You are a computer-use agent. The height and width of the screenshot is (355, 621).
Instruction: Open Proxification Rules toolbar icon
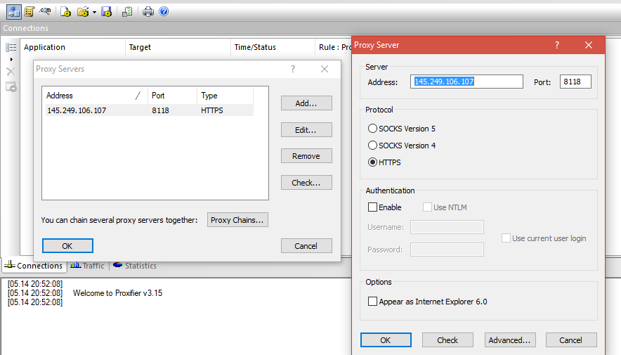[x=30, y=11]
